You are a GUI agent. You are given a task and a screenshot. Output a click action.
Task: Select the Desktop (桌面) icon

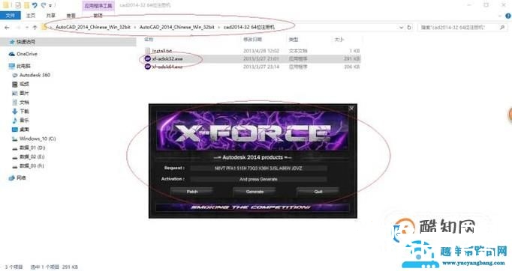[x=15, y=130]
